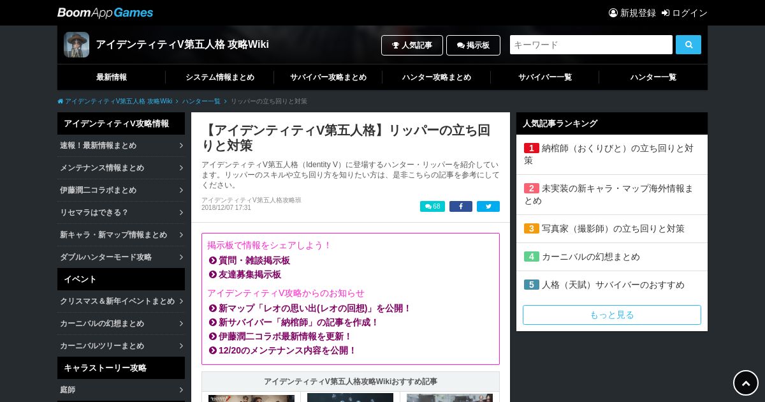Open リセマラはできる？ sidebar item
Viewport: 765px width, 402px height.
click(x=121, y=212)
